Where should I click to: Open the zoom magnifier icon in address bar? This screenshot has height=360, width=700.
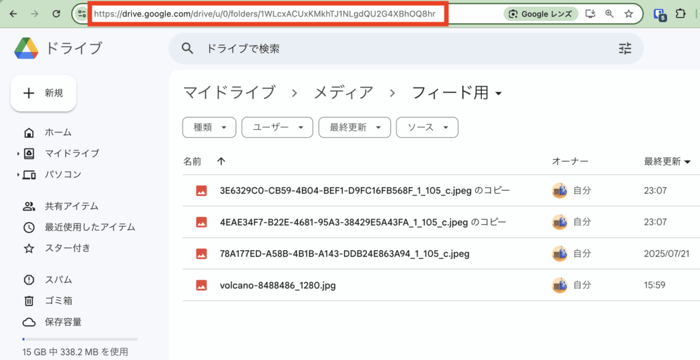(609, 14)
